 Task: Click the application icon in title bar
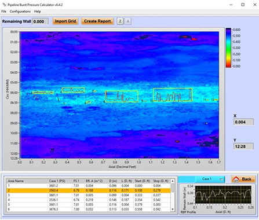pos(4,5)
